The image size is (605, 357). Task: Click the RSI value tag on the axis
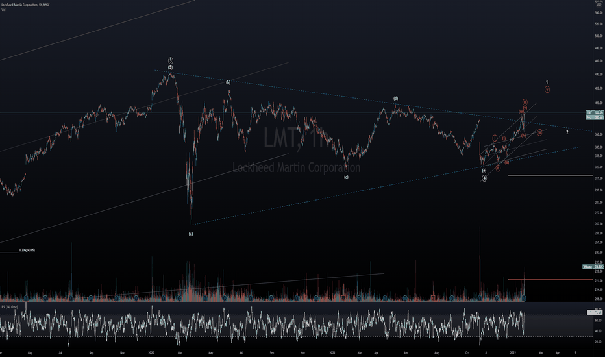(x=595, y=312)
